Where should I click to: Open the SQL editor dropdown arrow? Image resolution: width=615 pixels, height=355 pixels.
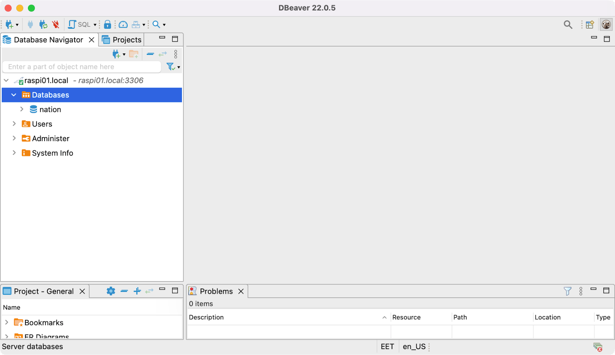[95, 25]
